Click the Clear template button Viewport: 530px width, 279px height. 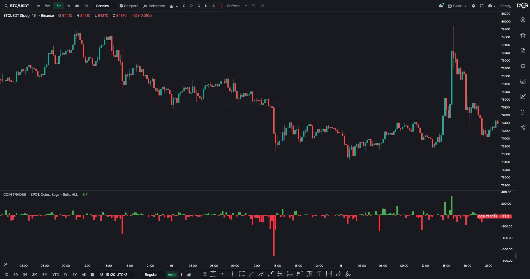click(455, 6)
